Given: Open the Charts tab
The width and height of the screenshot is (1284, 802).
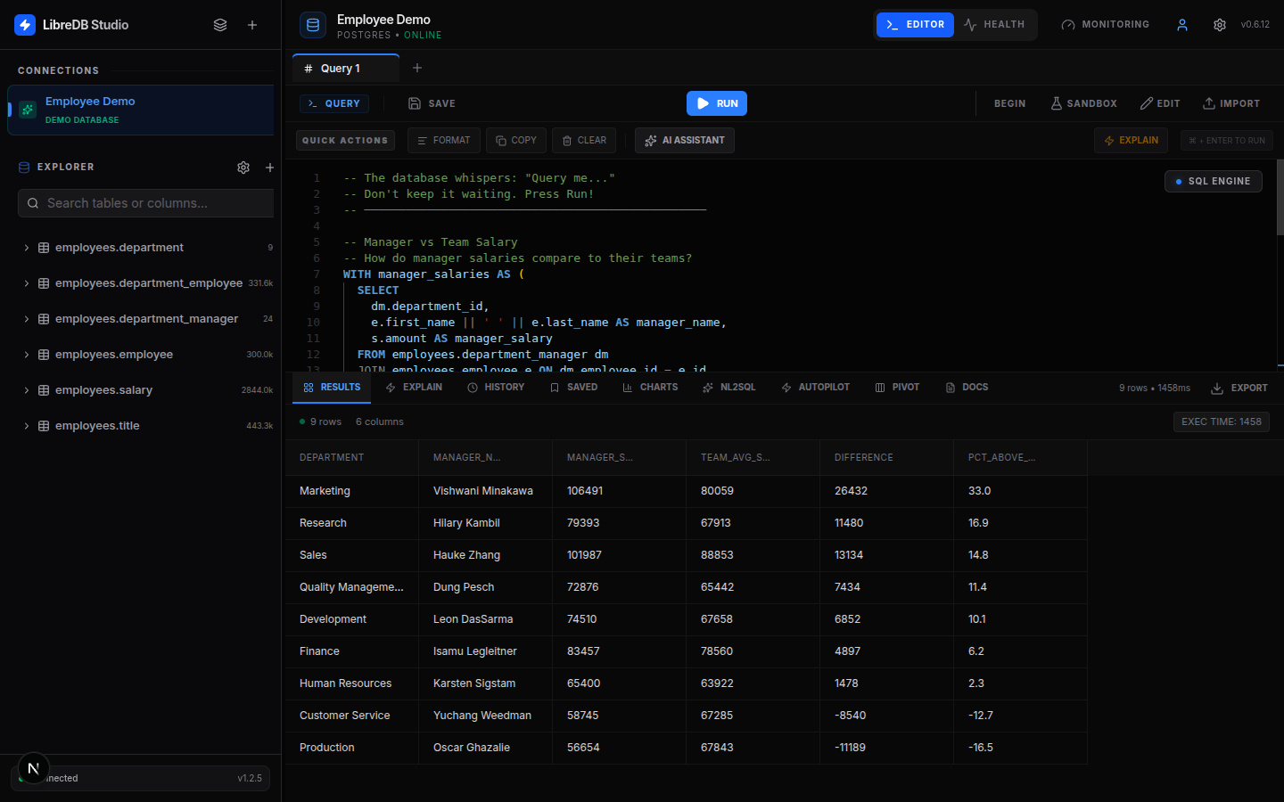Looking at the screenshot, I should (650, 388).
